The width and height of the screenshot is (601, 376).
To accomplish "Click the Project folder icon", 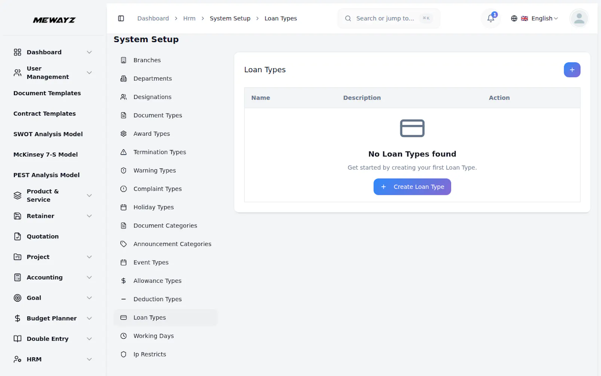I will 18,257.
